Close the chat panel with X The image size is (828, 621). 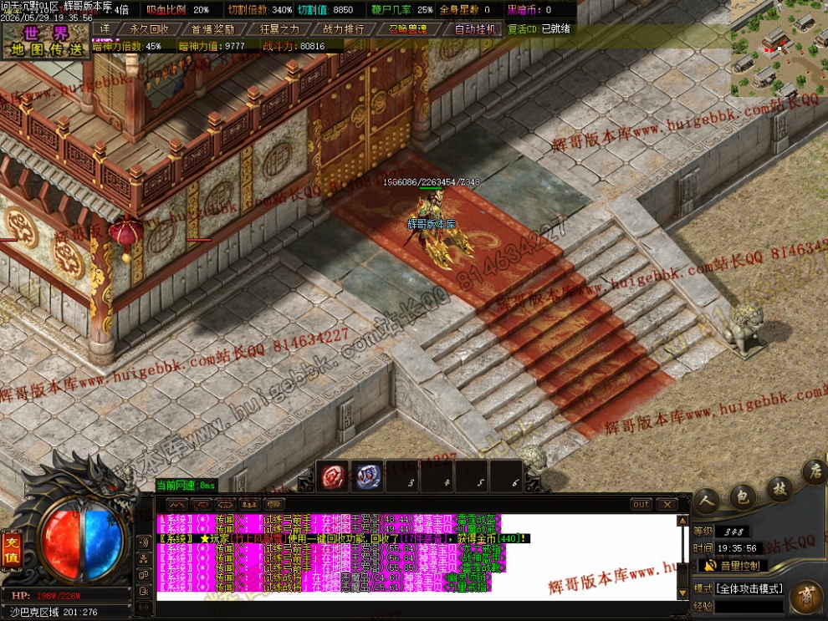click(x=667, y=504)
